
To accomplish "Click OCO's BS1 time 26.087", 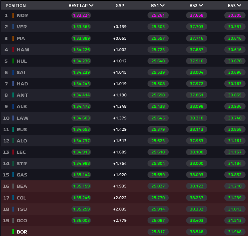I will point(158,220).
